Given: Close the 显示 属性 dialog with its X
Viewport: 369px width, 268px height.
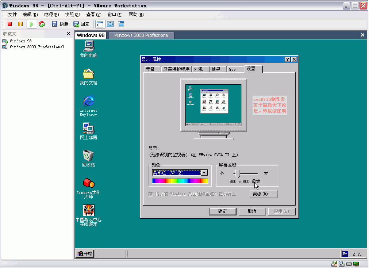Looking at the screenshot, I should pyautogui.click(x=294, y=60).
